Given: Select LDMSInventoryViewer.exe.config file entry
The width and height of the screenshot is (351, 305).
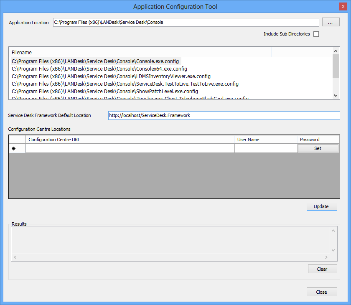Looking at the screenshot, I should pos(111,76).
